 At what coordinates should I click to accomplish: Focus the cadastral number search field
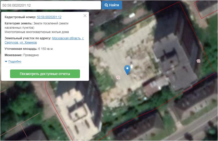click(x=51, y=5)
